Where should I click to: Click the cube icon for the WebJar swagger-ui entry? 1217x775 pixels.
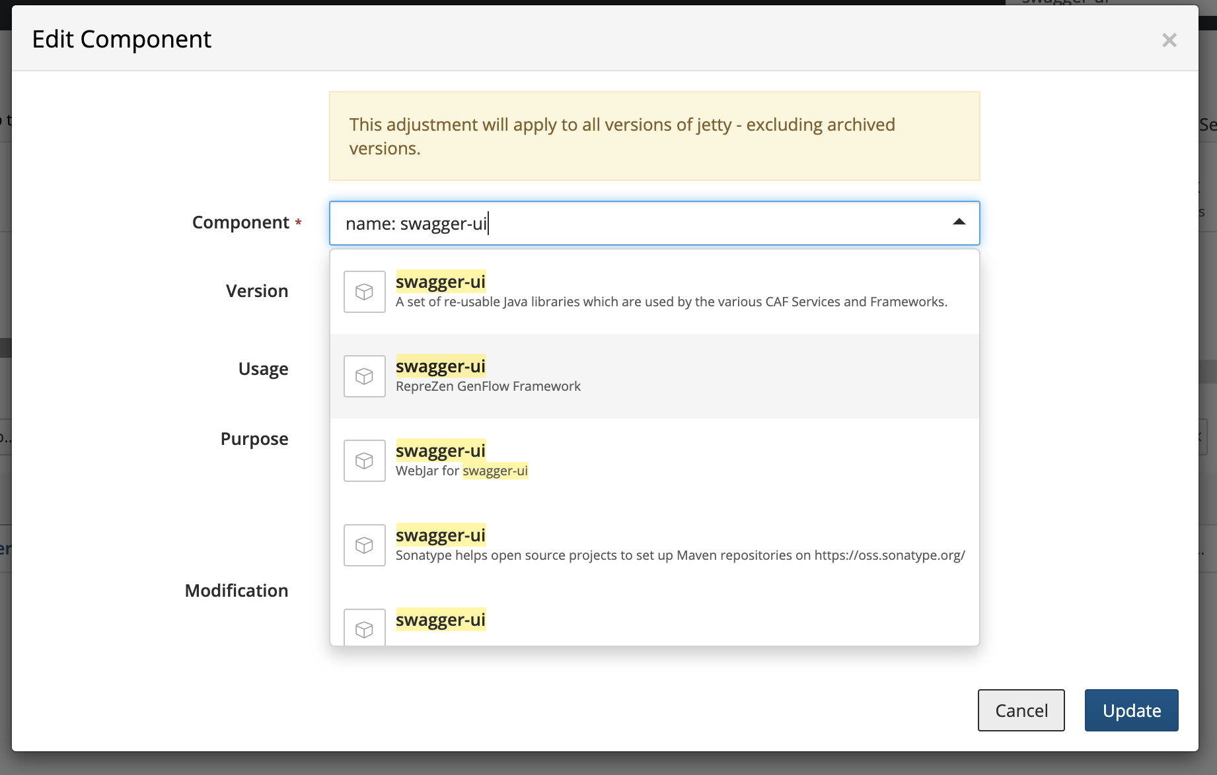364,460
